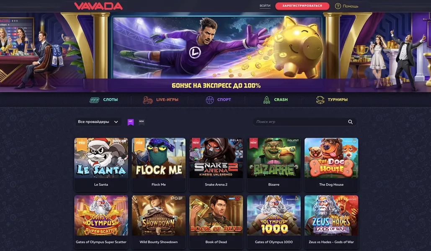Click the basketball icon next to Спорт
This screenshot has width=431, height=251.
(210, 100)
